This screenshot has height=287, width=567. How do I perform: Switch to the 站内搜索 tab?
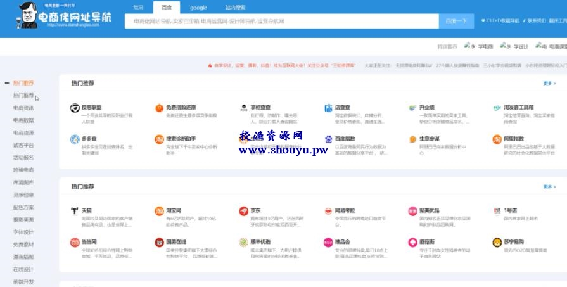[236, 8]
